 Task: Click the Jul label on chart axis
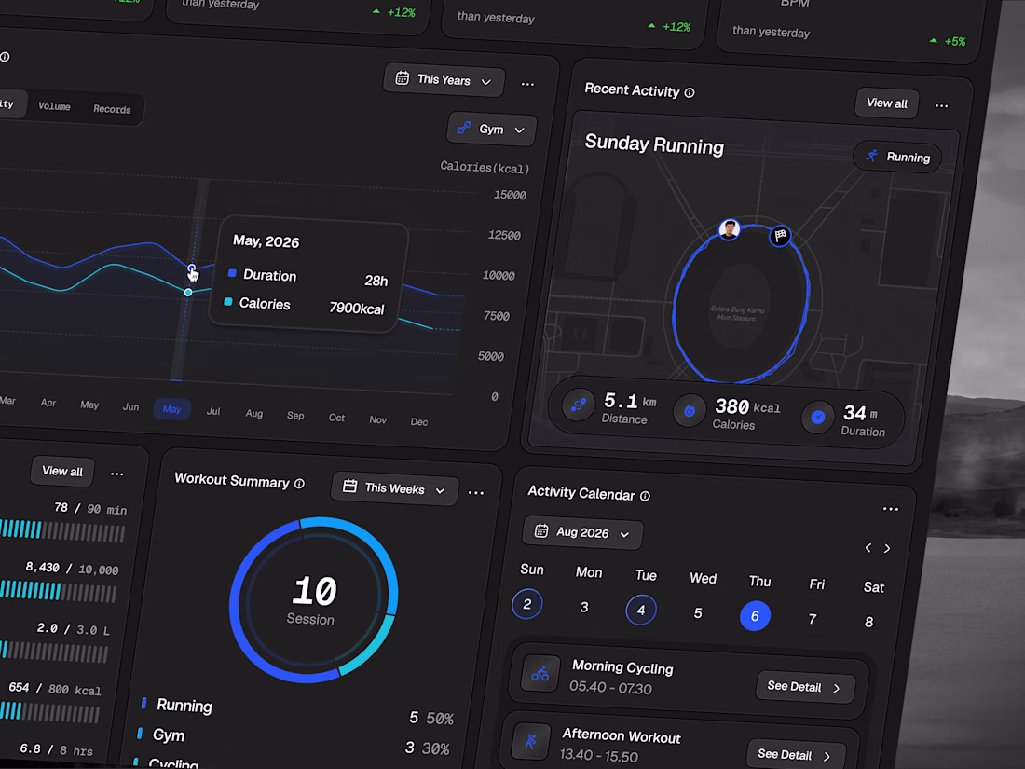[213, 411]
